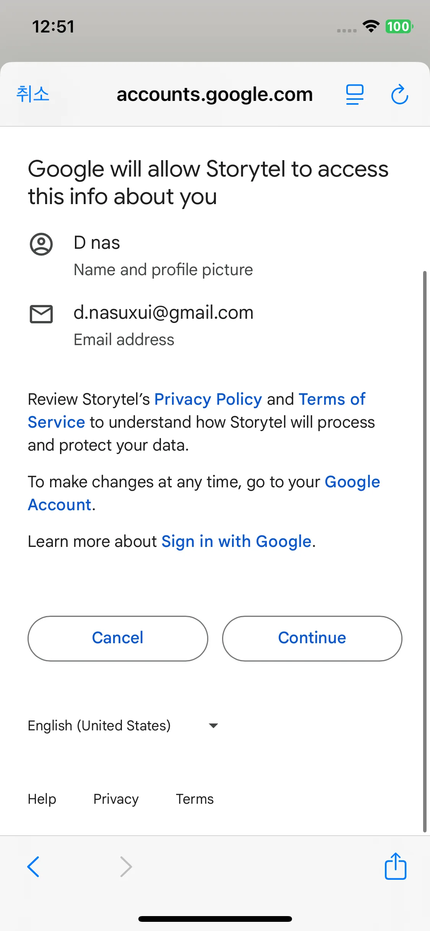This screenshot has height=931, width=430.
Task: Tap the envelope icon beside email address
Action: 41,314
